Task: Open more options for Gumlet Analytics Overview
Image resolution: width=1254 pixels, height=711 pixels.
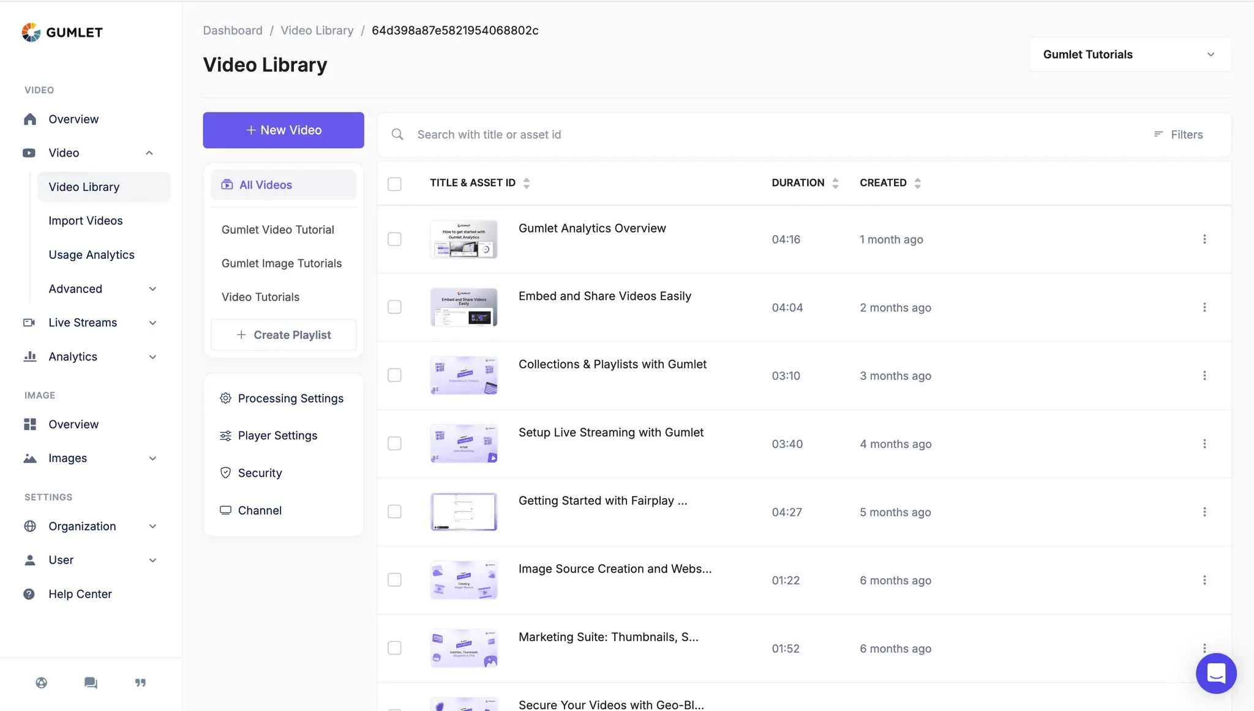Action: (1204, 239)
